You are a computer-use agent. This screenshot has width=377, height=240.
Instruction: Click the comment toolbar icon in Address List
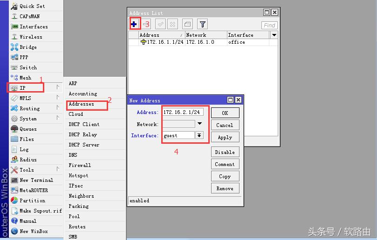(x=187, y=24)
